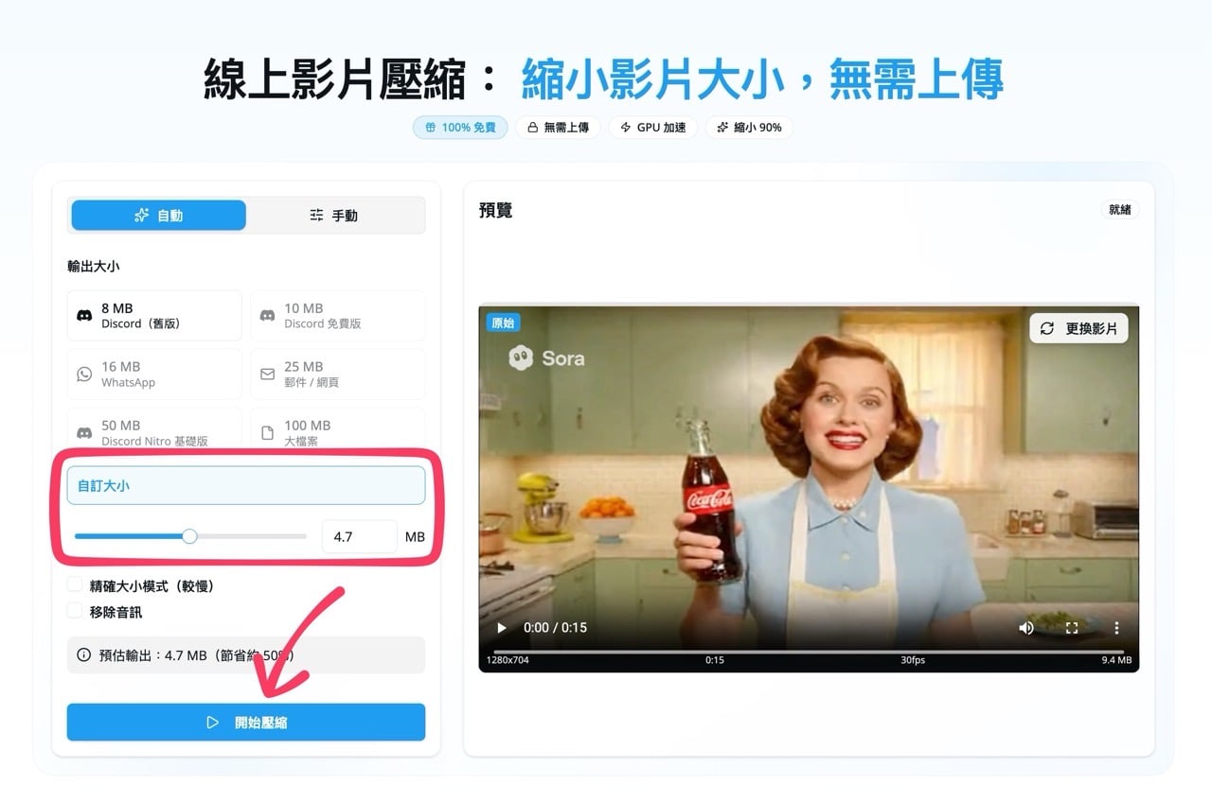Click the WhatsApp icon on the 16 MB preset
This screenshot has height=802, width=1212.
click(x=83, y=373)
